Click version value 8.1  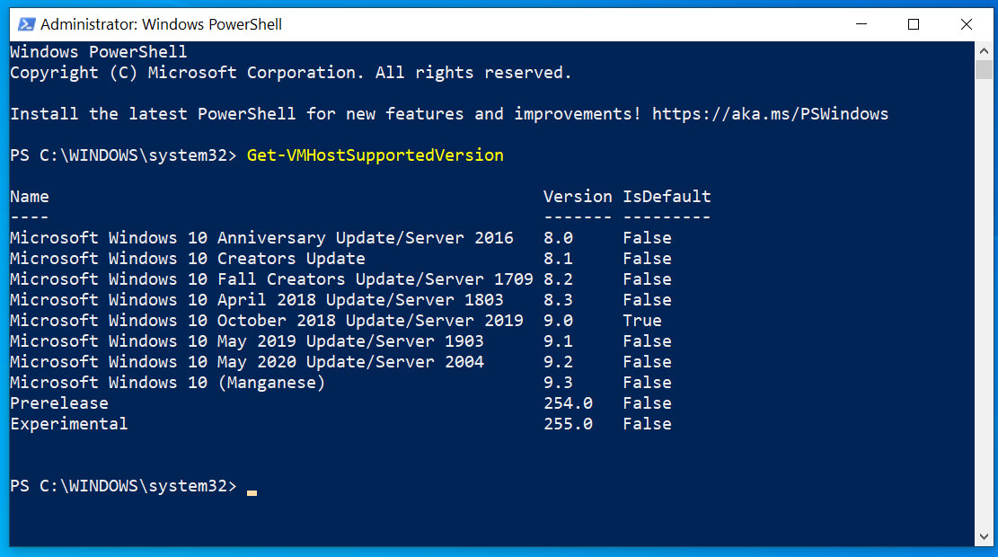[x=558, y=259]
